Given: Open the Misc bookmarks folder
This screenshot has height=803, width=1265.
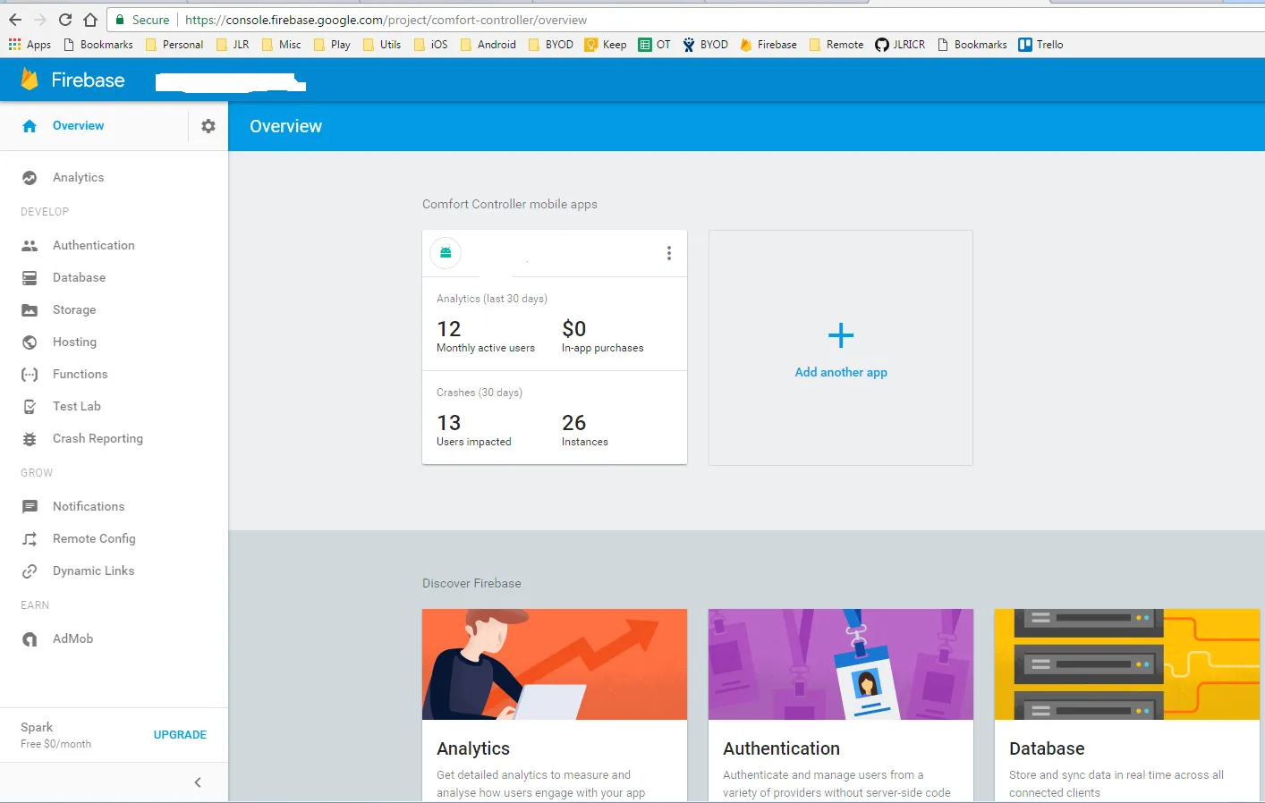Looking at the screenshot, I should (282, 45).
